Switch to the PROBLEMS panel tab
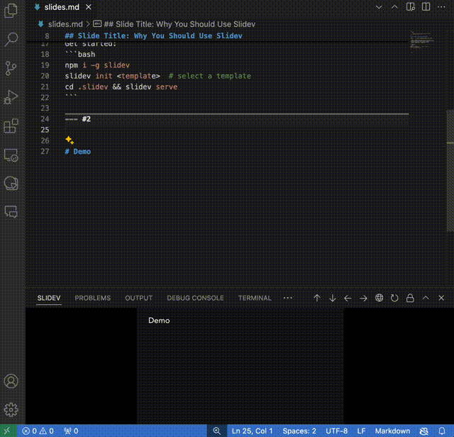 [x=93, y=298]
